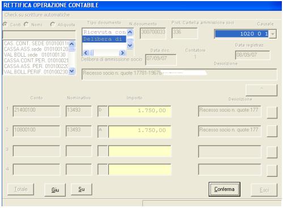Click the left arrow of the Tipo documento horizontal scrollbar

pos(86,53)
